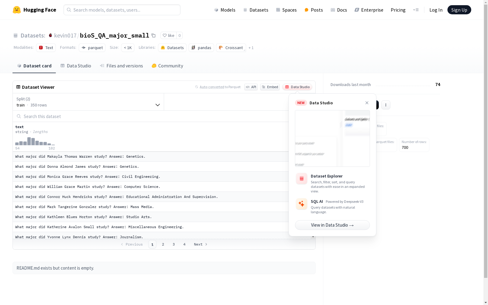Screen dimensions: 488x305
Task: Go to page 3 of results
Action: [x=174, y=244]
